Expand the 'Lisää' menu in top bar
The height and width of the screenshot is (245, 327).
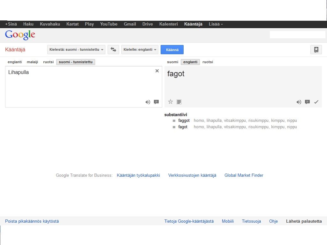pos(216,24)
